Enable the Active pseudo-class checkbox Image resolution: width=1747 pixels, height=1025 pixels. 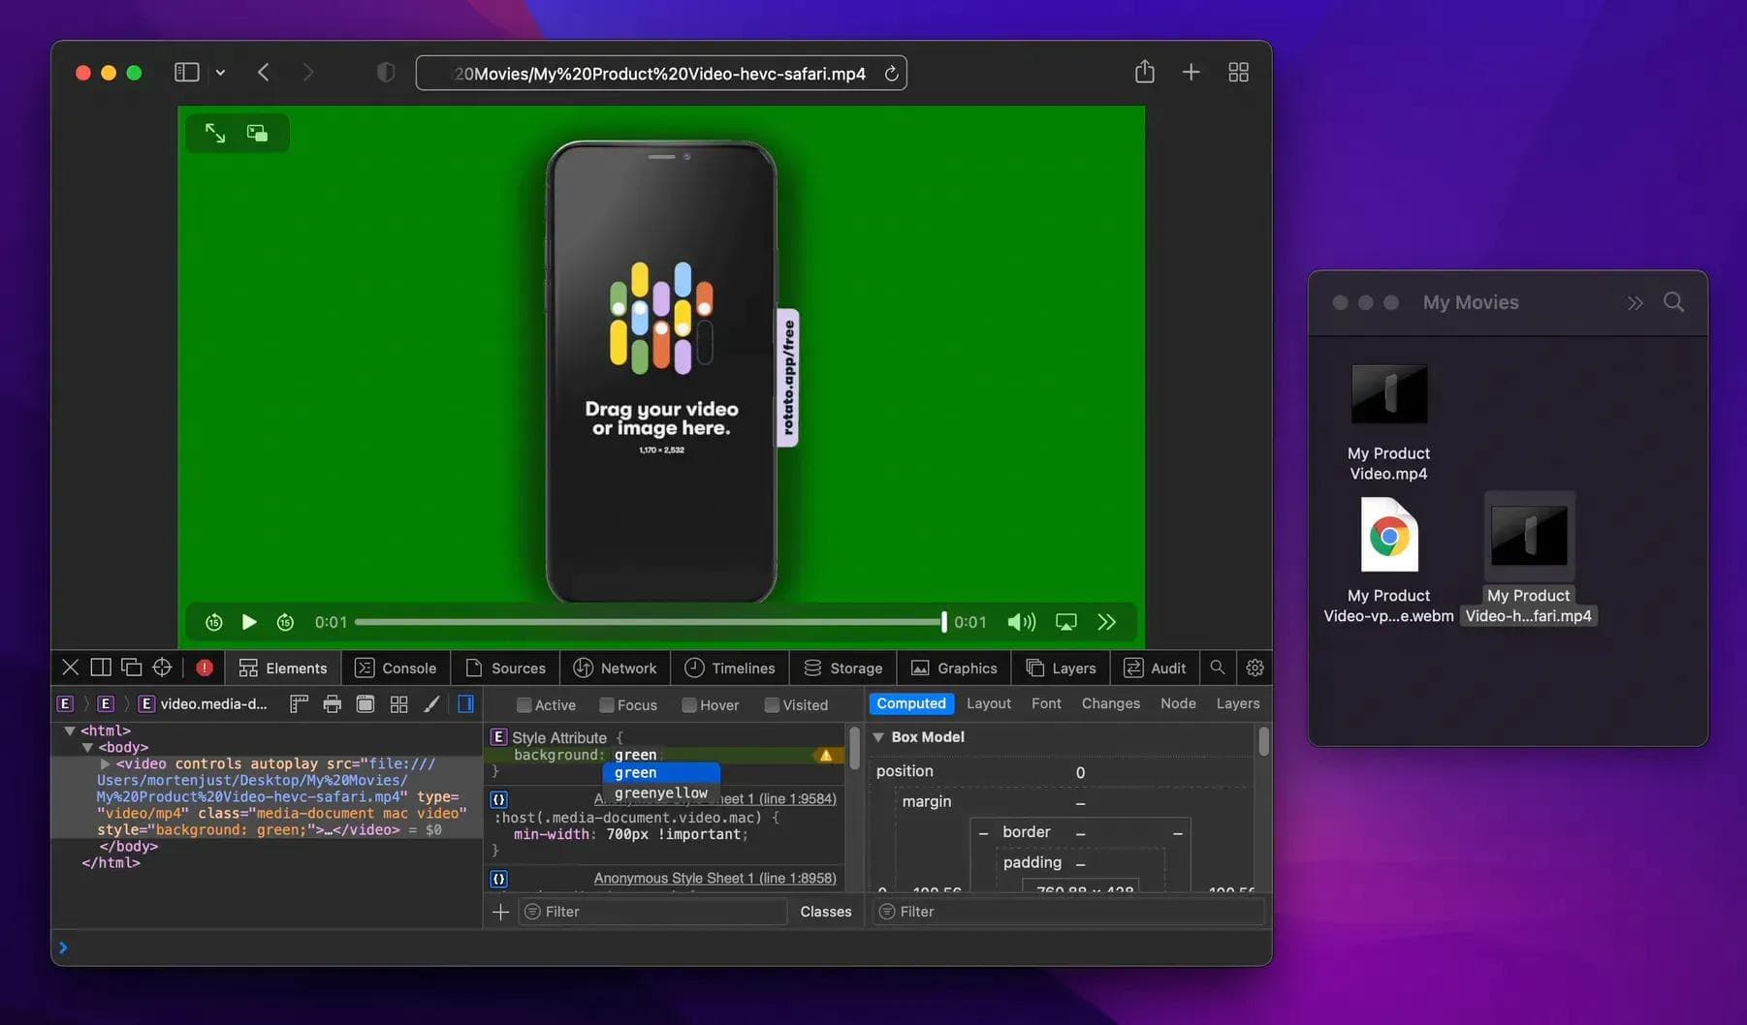(524, 705)
